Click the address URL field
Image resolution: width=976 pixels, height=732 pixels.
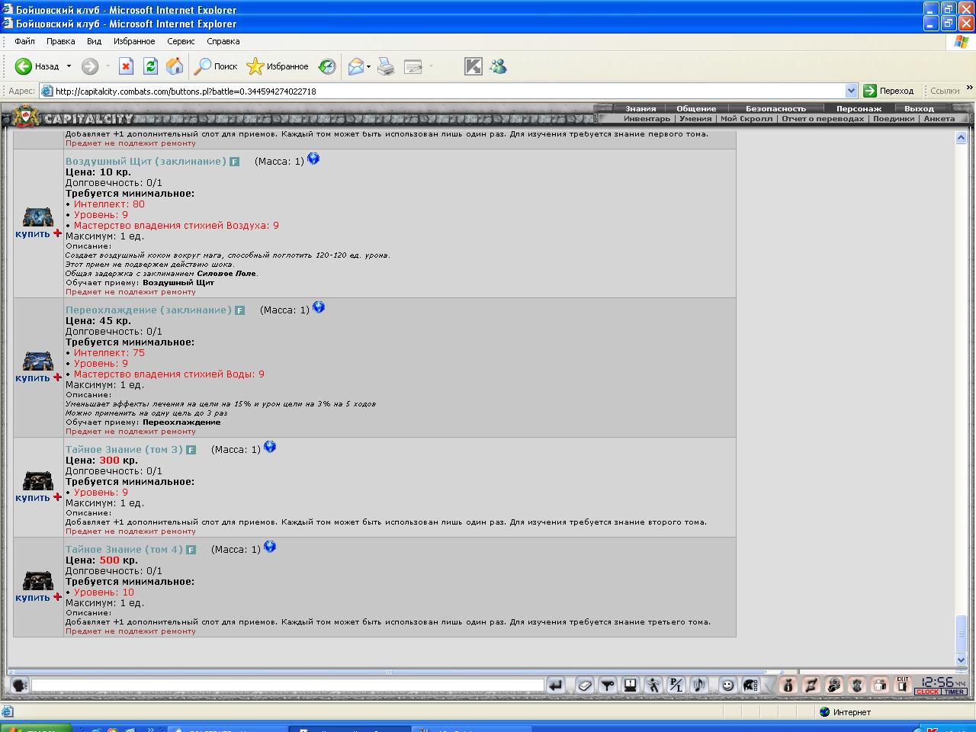tap(448, 91)
